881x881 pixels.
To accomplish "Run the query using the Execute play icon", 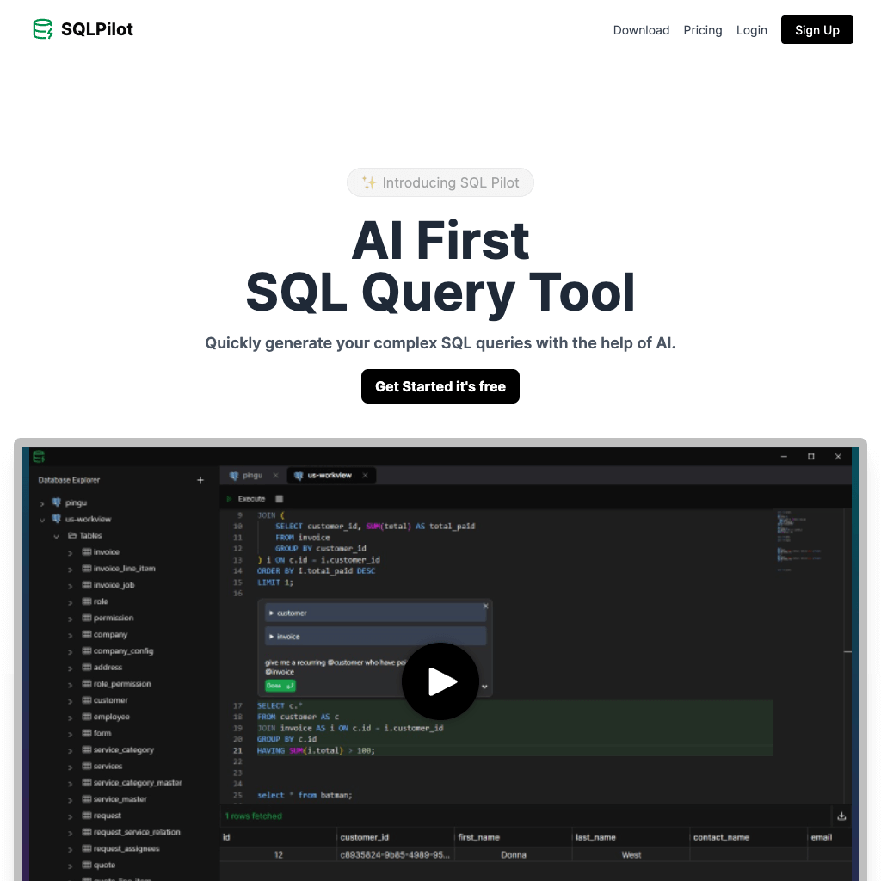I will 230,498.
